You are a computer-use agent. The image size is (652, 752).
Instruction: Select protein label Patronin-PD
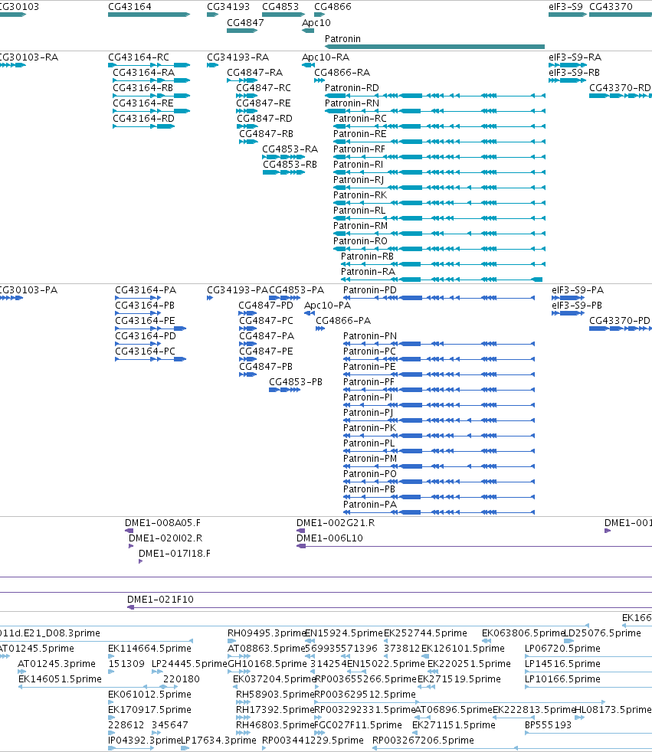click(x=370, y=290)
